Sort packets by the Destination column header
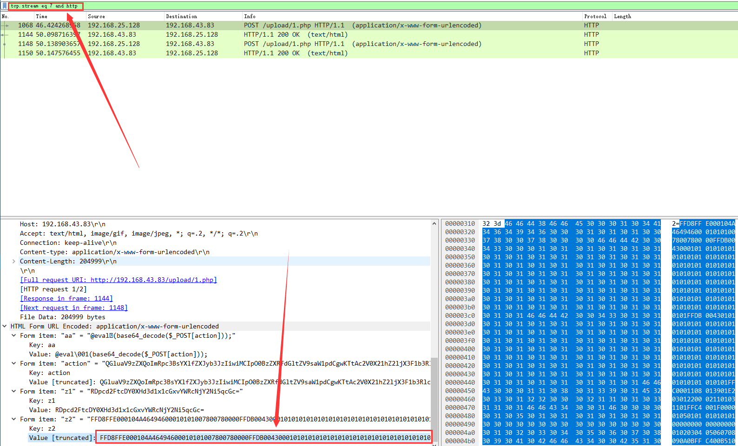Viewport: 738px width, 446px height. [x=182, y=16]
